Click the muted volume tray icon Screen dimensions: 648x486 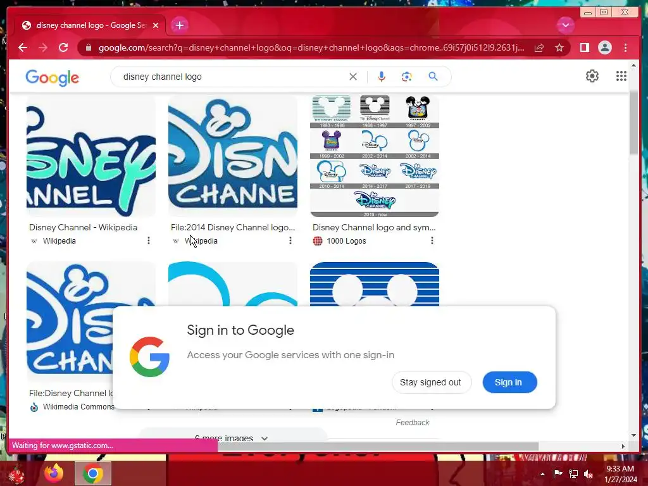[589, 473]
